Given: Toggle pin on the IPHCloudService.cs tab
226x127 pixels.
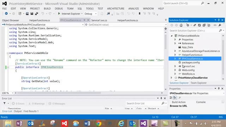Looking at the screenshot, I should [x=84, y=20].
